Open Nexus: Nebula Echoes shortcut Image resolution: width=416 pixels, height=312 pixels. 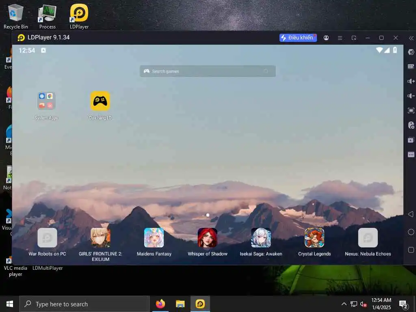[x=368, y=242]
